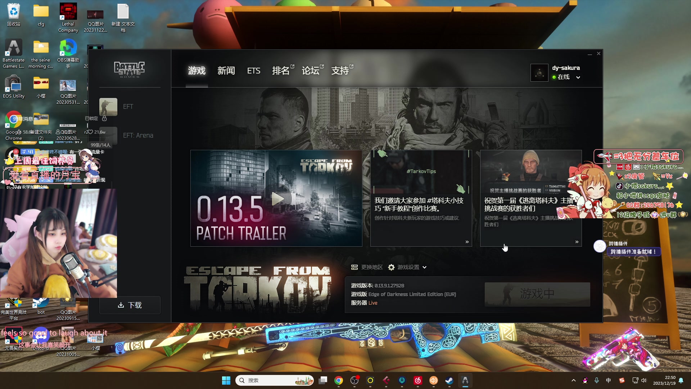691x389 pixels.
Task: Expand the online status dropdown
Action: click(x=578, y=77)
